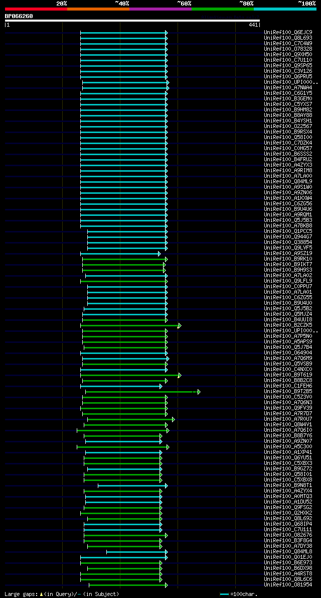Select the UniRef100_C6G1Y5 label

pos(288,93)
